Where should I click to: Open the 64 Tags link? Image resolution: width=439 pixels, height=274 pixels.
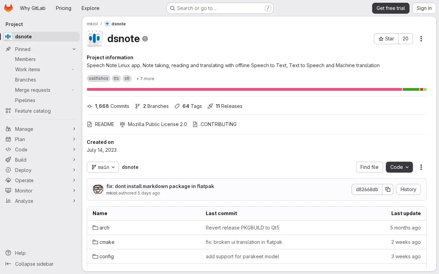[188, 106]
